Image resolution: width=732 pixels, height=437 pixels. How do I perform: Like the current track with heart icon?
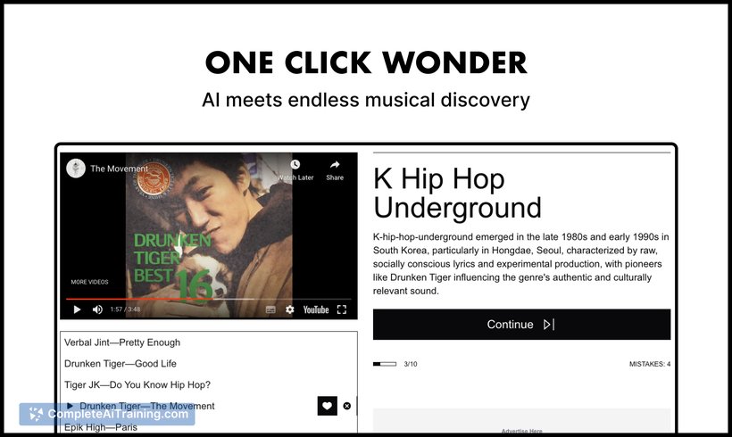pos(328,406)
